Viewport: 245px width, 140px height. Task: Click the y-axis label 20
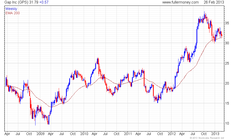pos(227,83)
